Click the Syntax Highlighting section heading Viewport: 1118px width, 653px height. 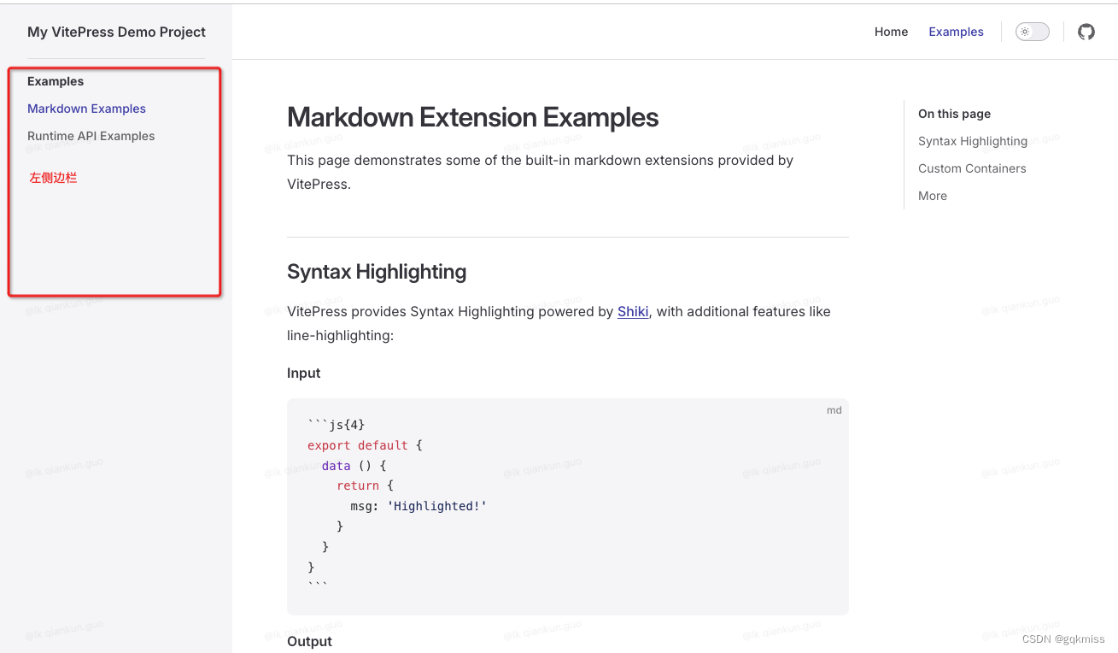(377, 272)
